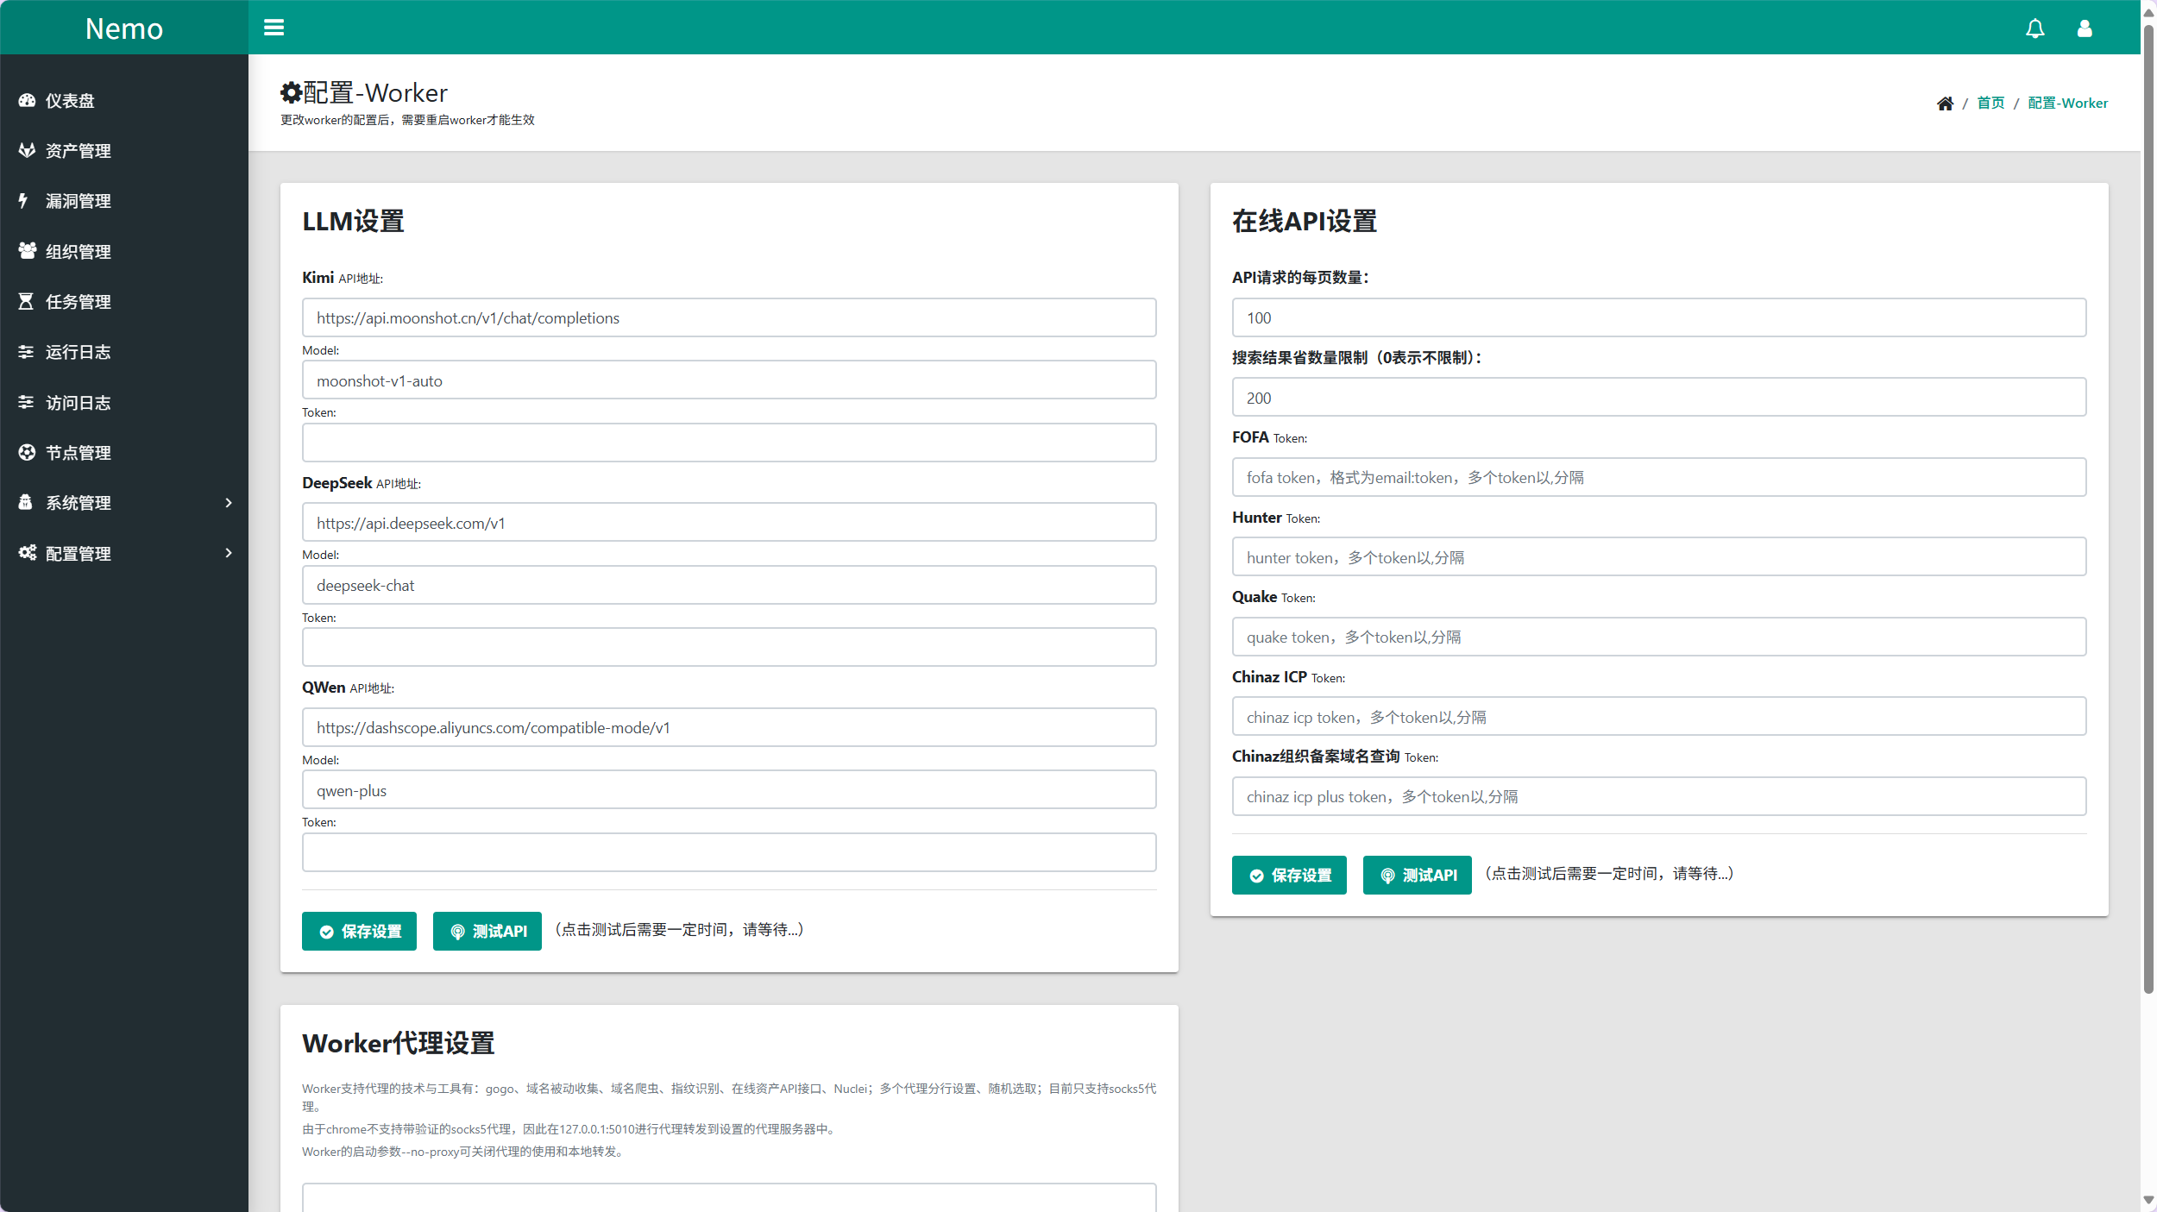
Task: Select 运行日志 in the sidebar menu
Action: click(x=78, y=352)
